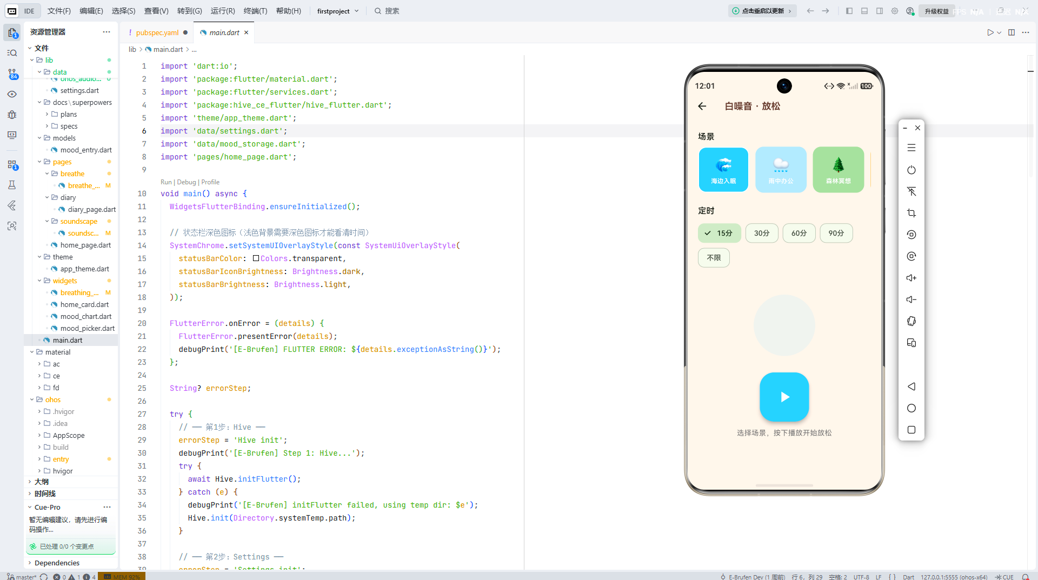Open the 终端(T) menu
This screenshot has height=580, width=1038.
pyautogui.click(x=255, y=11)
